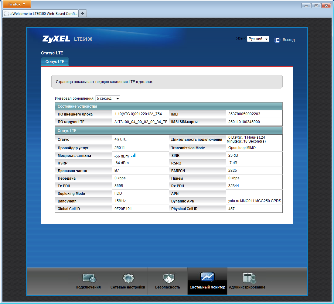Select the LTE6100 Web-Based Configurator browser tab
This screenshot has width=334, height=304.
coord(40,13)
